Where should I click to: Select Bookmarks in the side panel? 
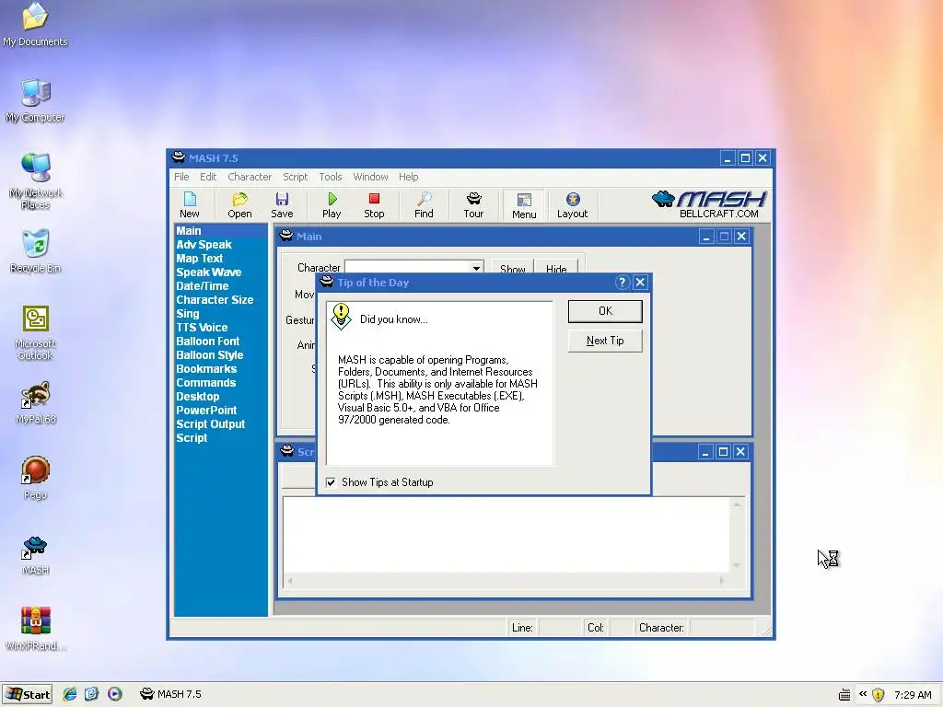[206, 369]
